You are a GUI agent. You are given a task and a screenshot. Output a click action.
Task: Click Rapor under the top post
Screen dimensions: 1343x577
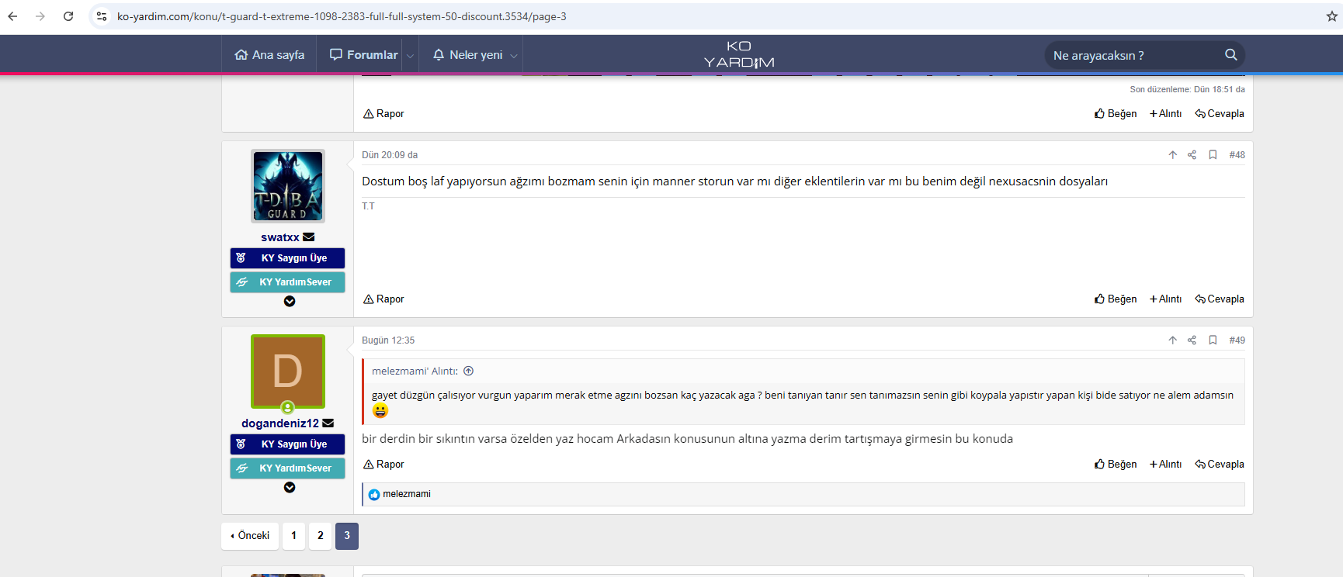383,114
